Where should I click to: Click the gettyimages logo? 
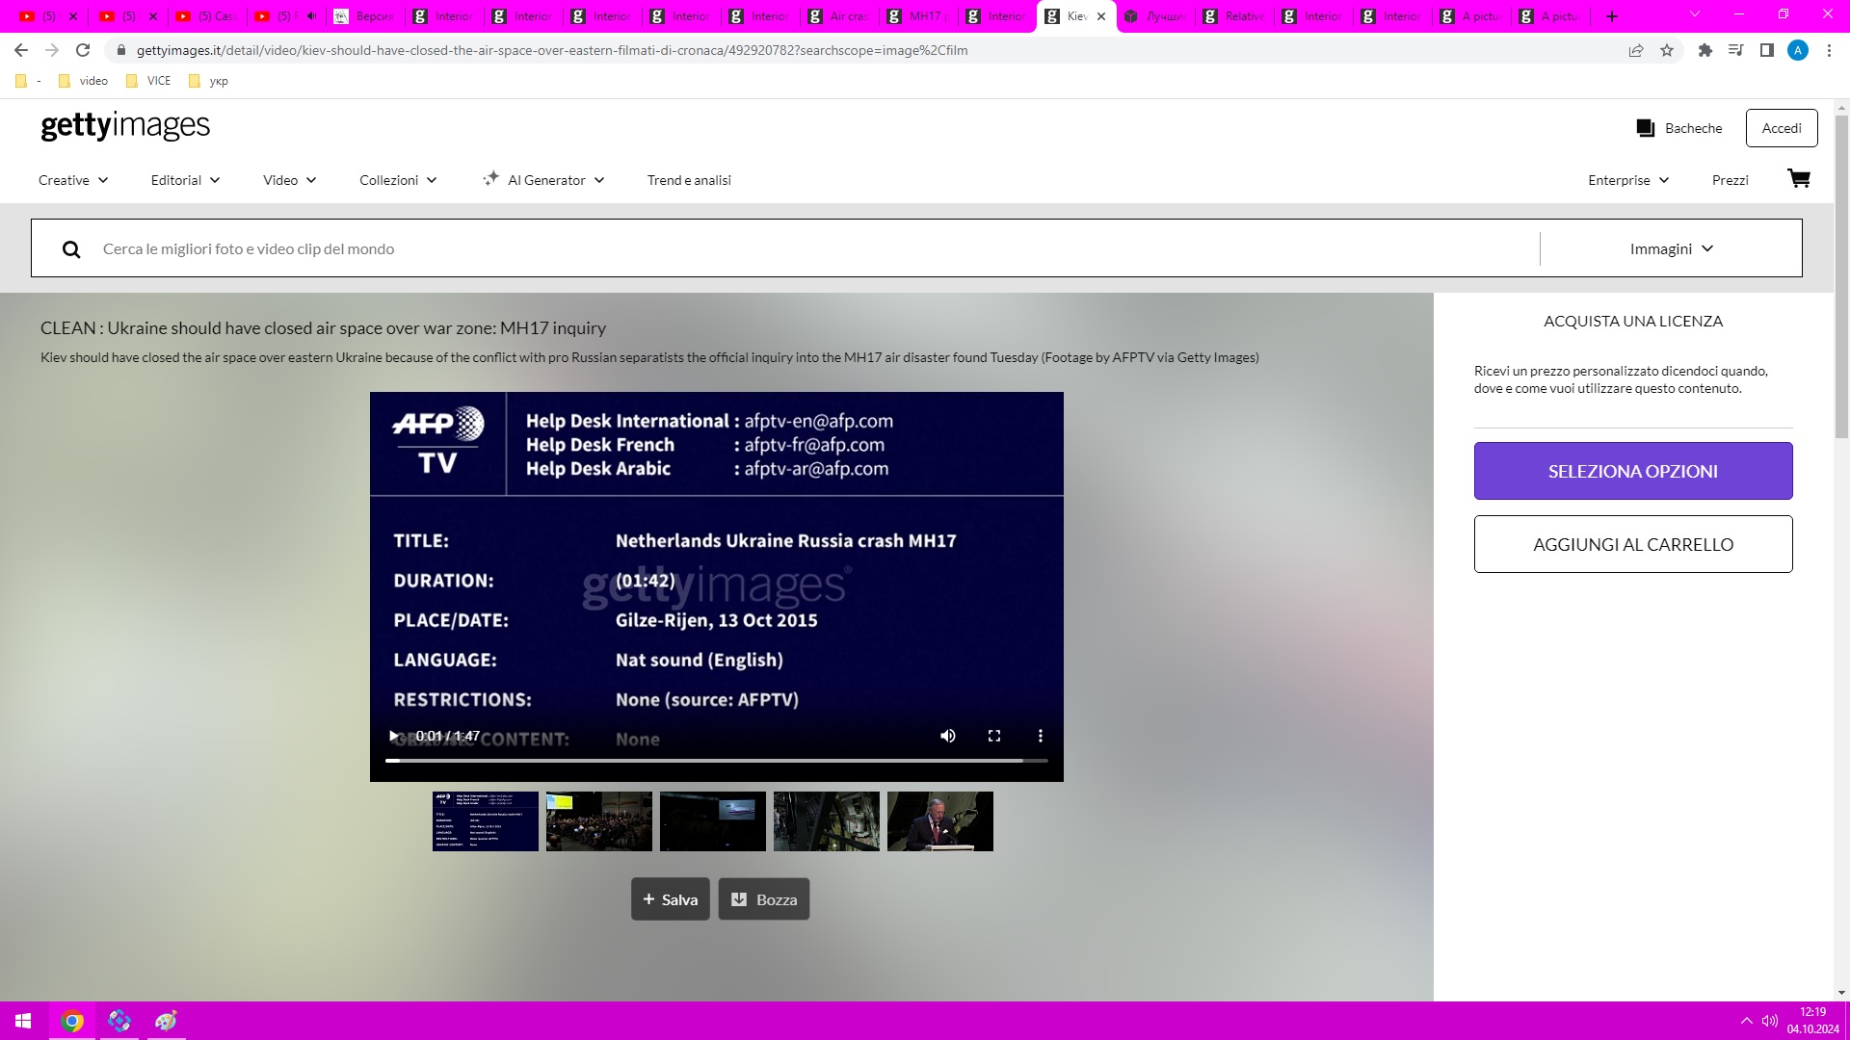[125, 125]
